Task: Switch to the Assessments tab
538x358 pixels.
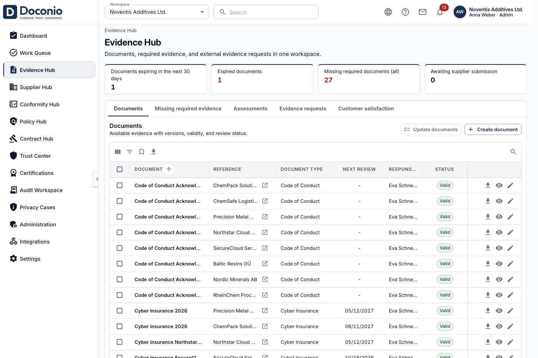Action: 250,109
